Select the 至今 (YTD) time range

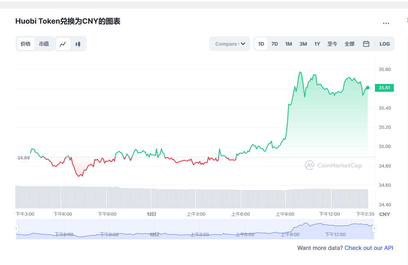click(x=332, y=44)
